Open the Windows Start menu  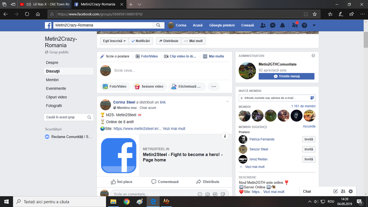[x=6, y=202]
